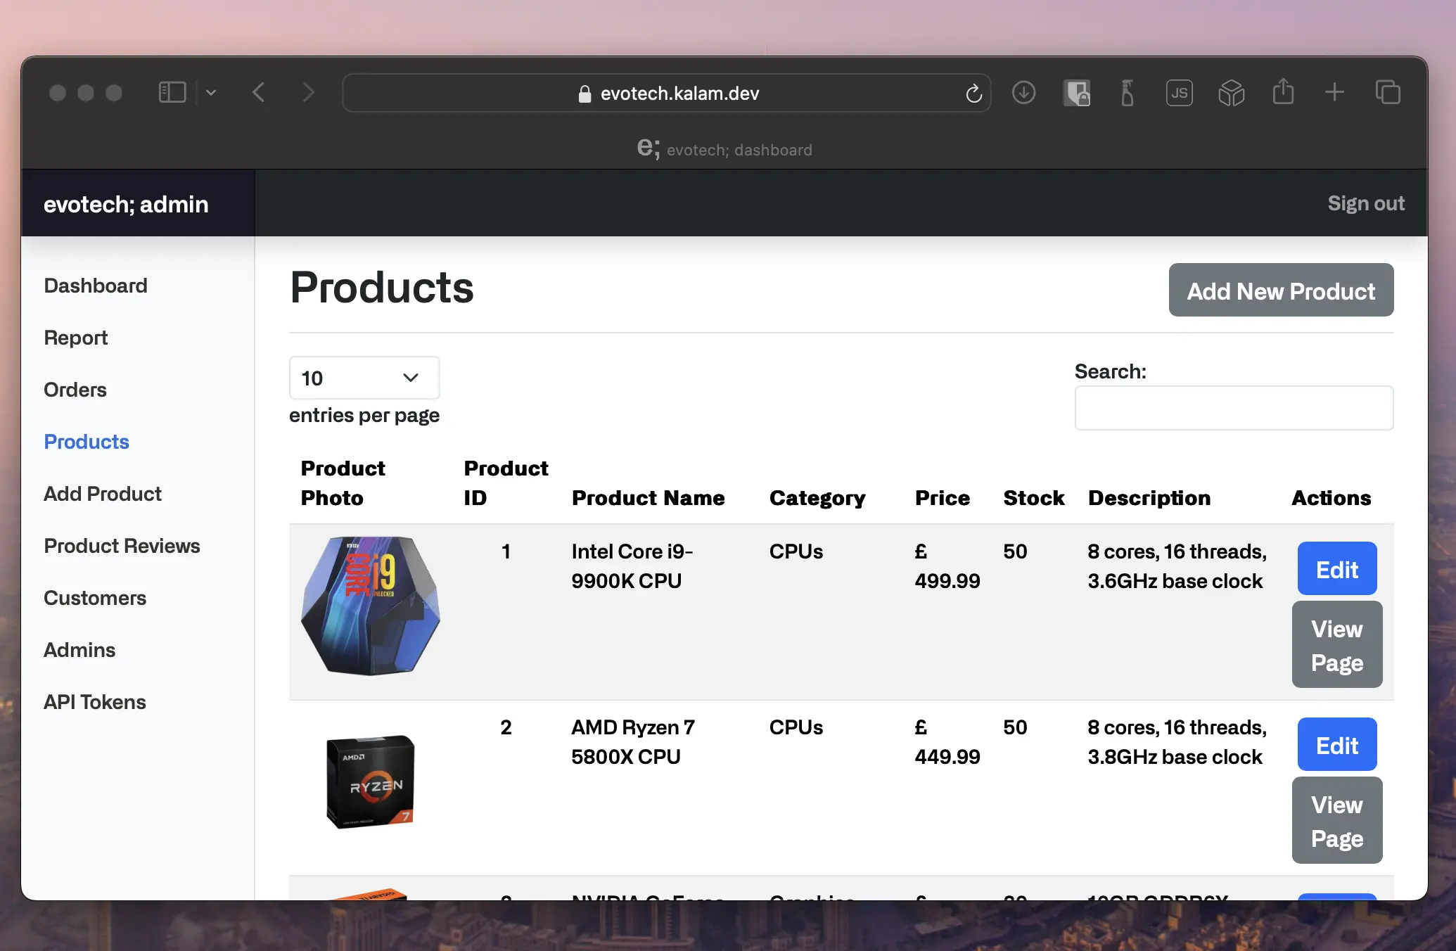Image resolution: width=1456 pixels, height=951 pixels.
Task: Click the shield privacy extension icon
Action: click(1076, 93)
